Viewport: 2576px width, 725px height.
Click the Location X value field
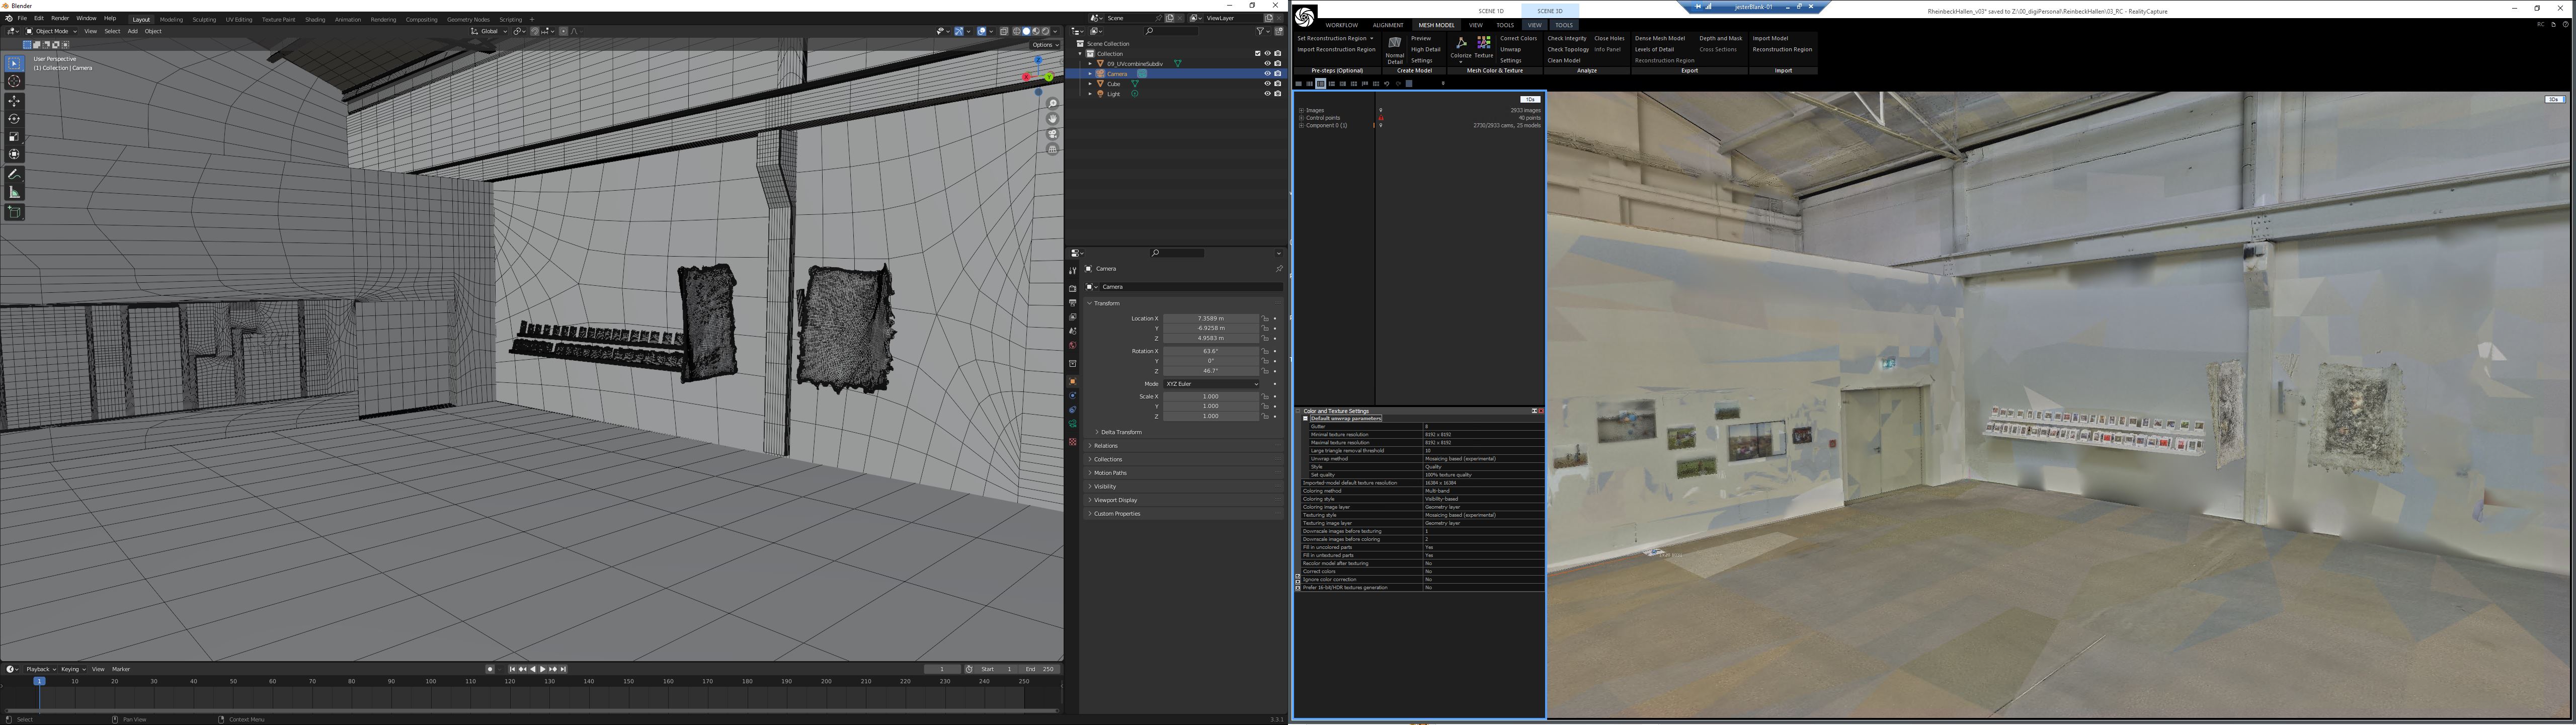[1210, 318]
